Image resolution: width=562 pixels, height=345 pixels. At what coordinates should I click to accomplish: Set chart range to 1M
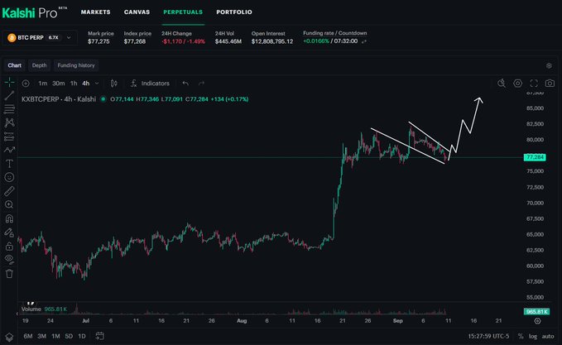55,336
